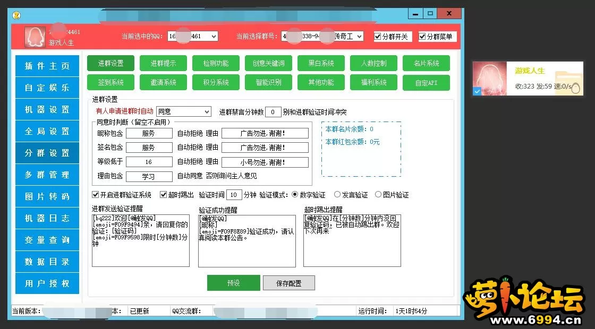Open 全局设置 in the left sidebar
This screenshot has width=595, height=329.
click(x=47, y=131)
